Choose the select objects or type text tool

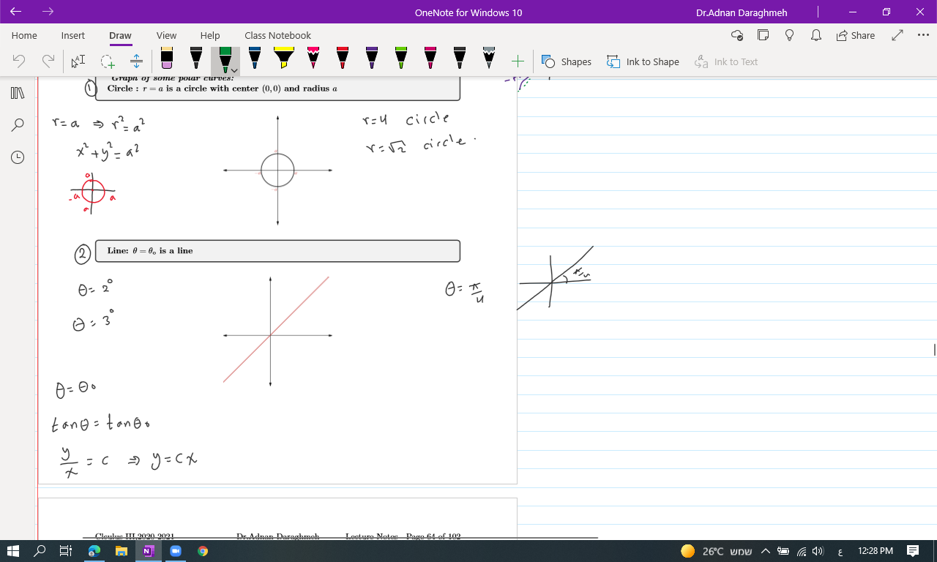pos(78,62)
